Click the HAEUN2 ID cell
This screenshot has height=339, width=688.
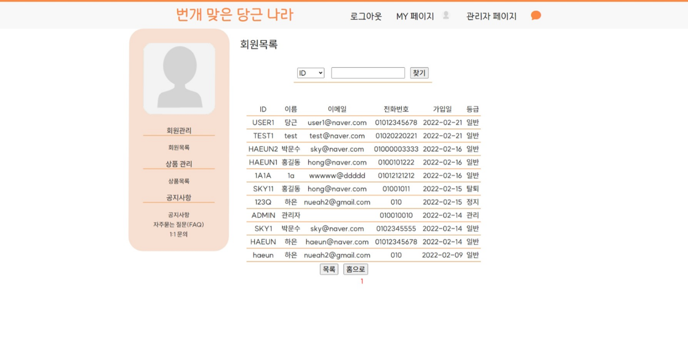tap(263, 149)
